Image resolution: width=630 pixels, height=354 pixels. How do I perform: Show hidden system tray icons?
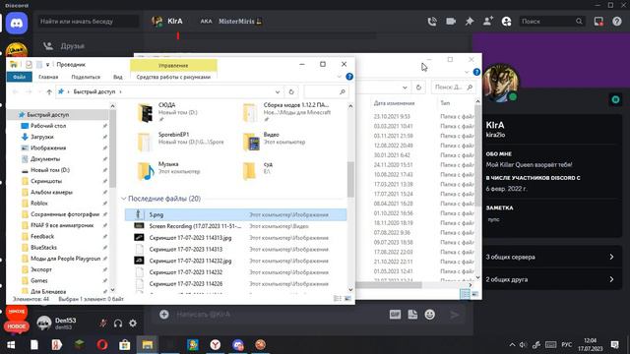(x=512, y=345)
